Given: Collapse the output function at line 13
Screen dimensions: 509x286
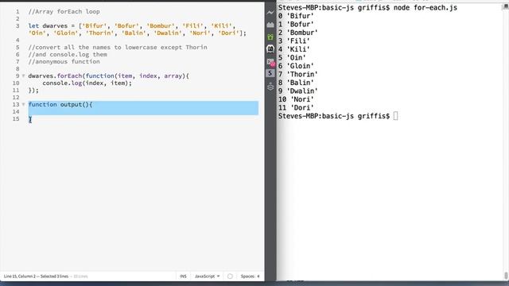Looking at the screenshot, I should (x=23, y=104).
